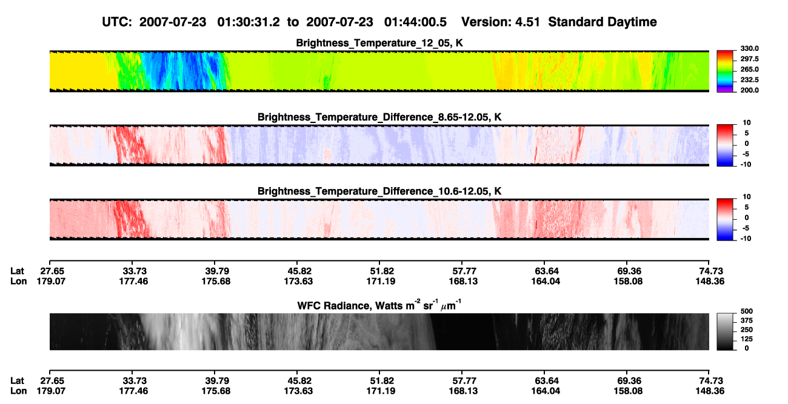This screenshot has width=788, height=404.
Task: Click longitude '175.68' on the upper axis
Action: tap(216, 280)
